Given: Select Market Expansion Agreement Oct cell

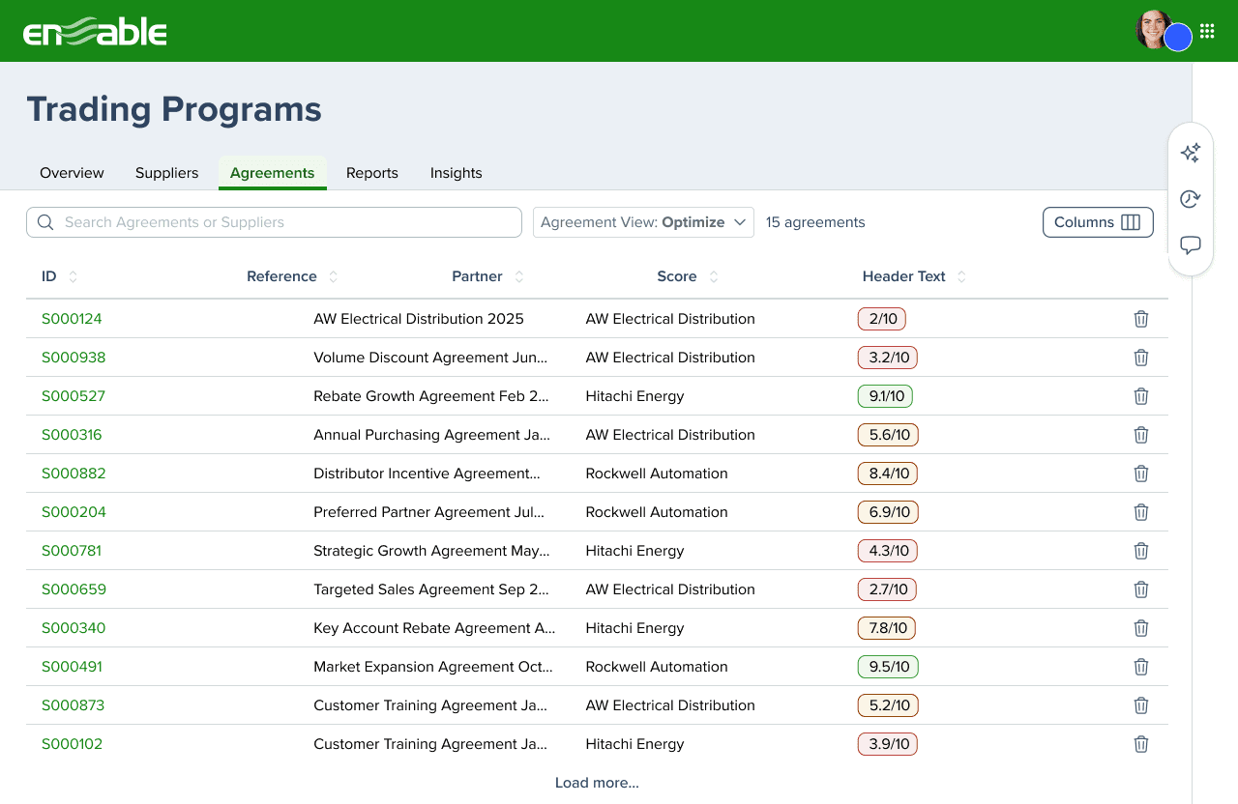Looking at the screenshot, I should [x=433, y=667].
